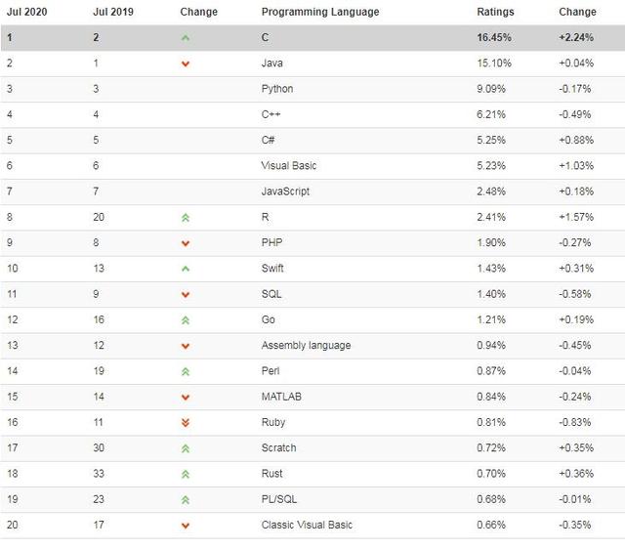Click the red down arrow for MATLAB
Screen dimensions: 625x549
186,397
